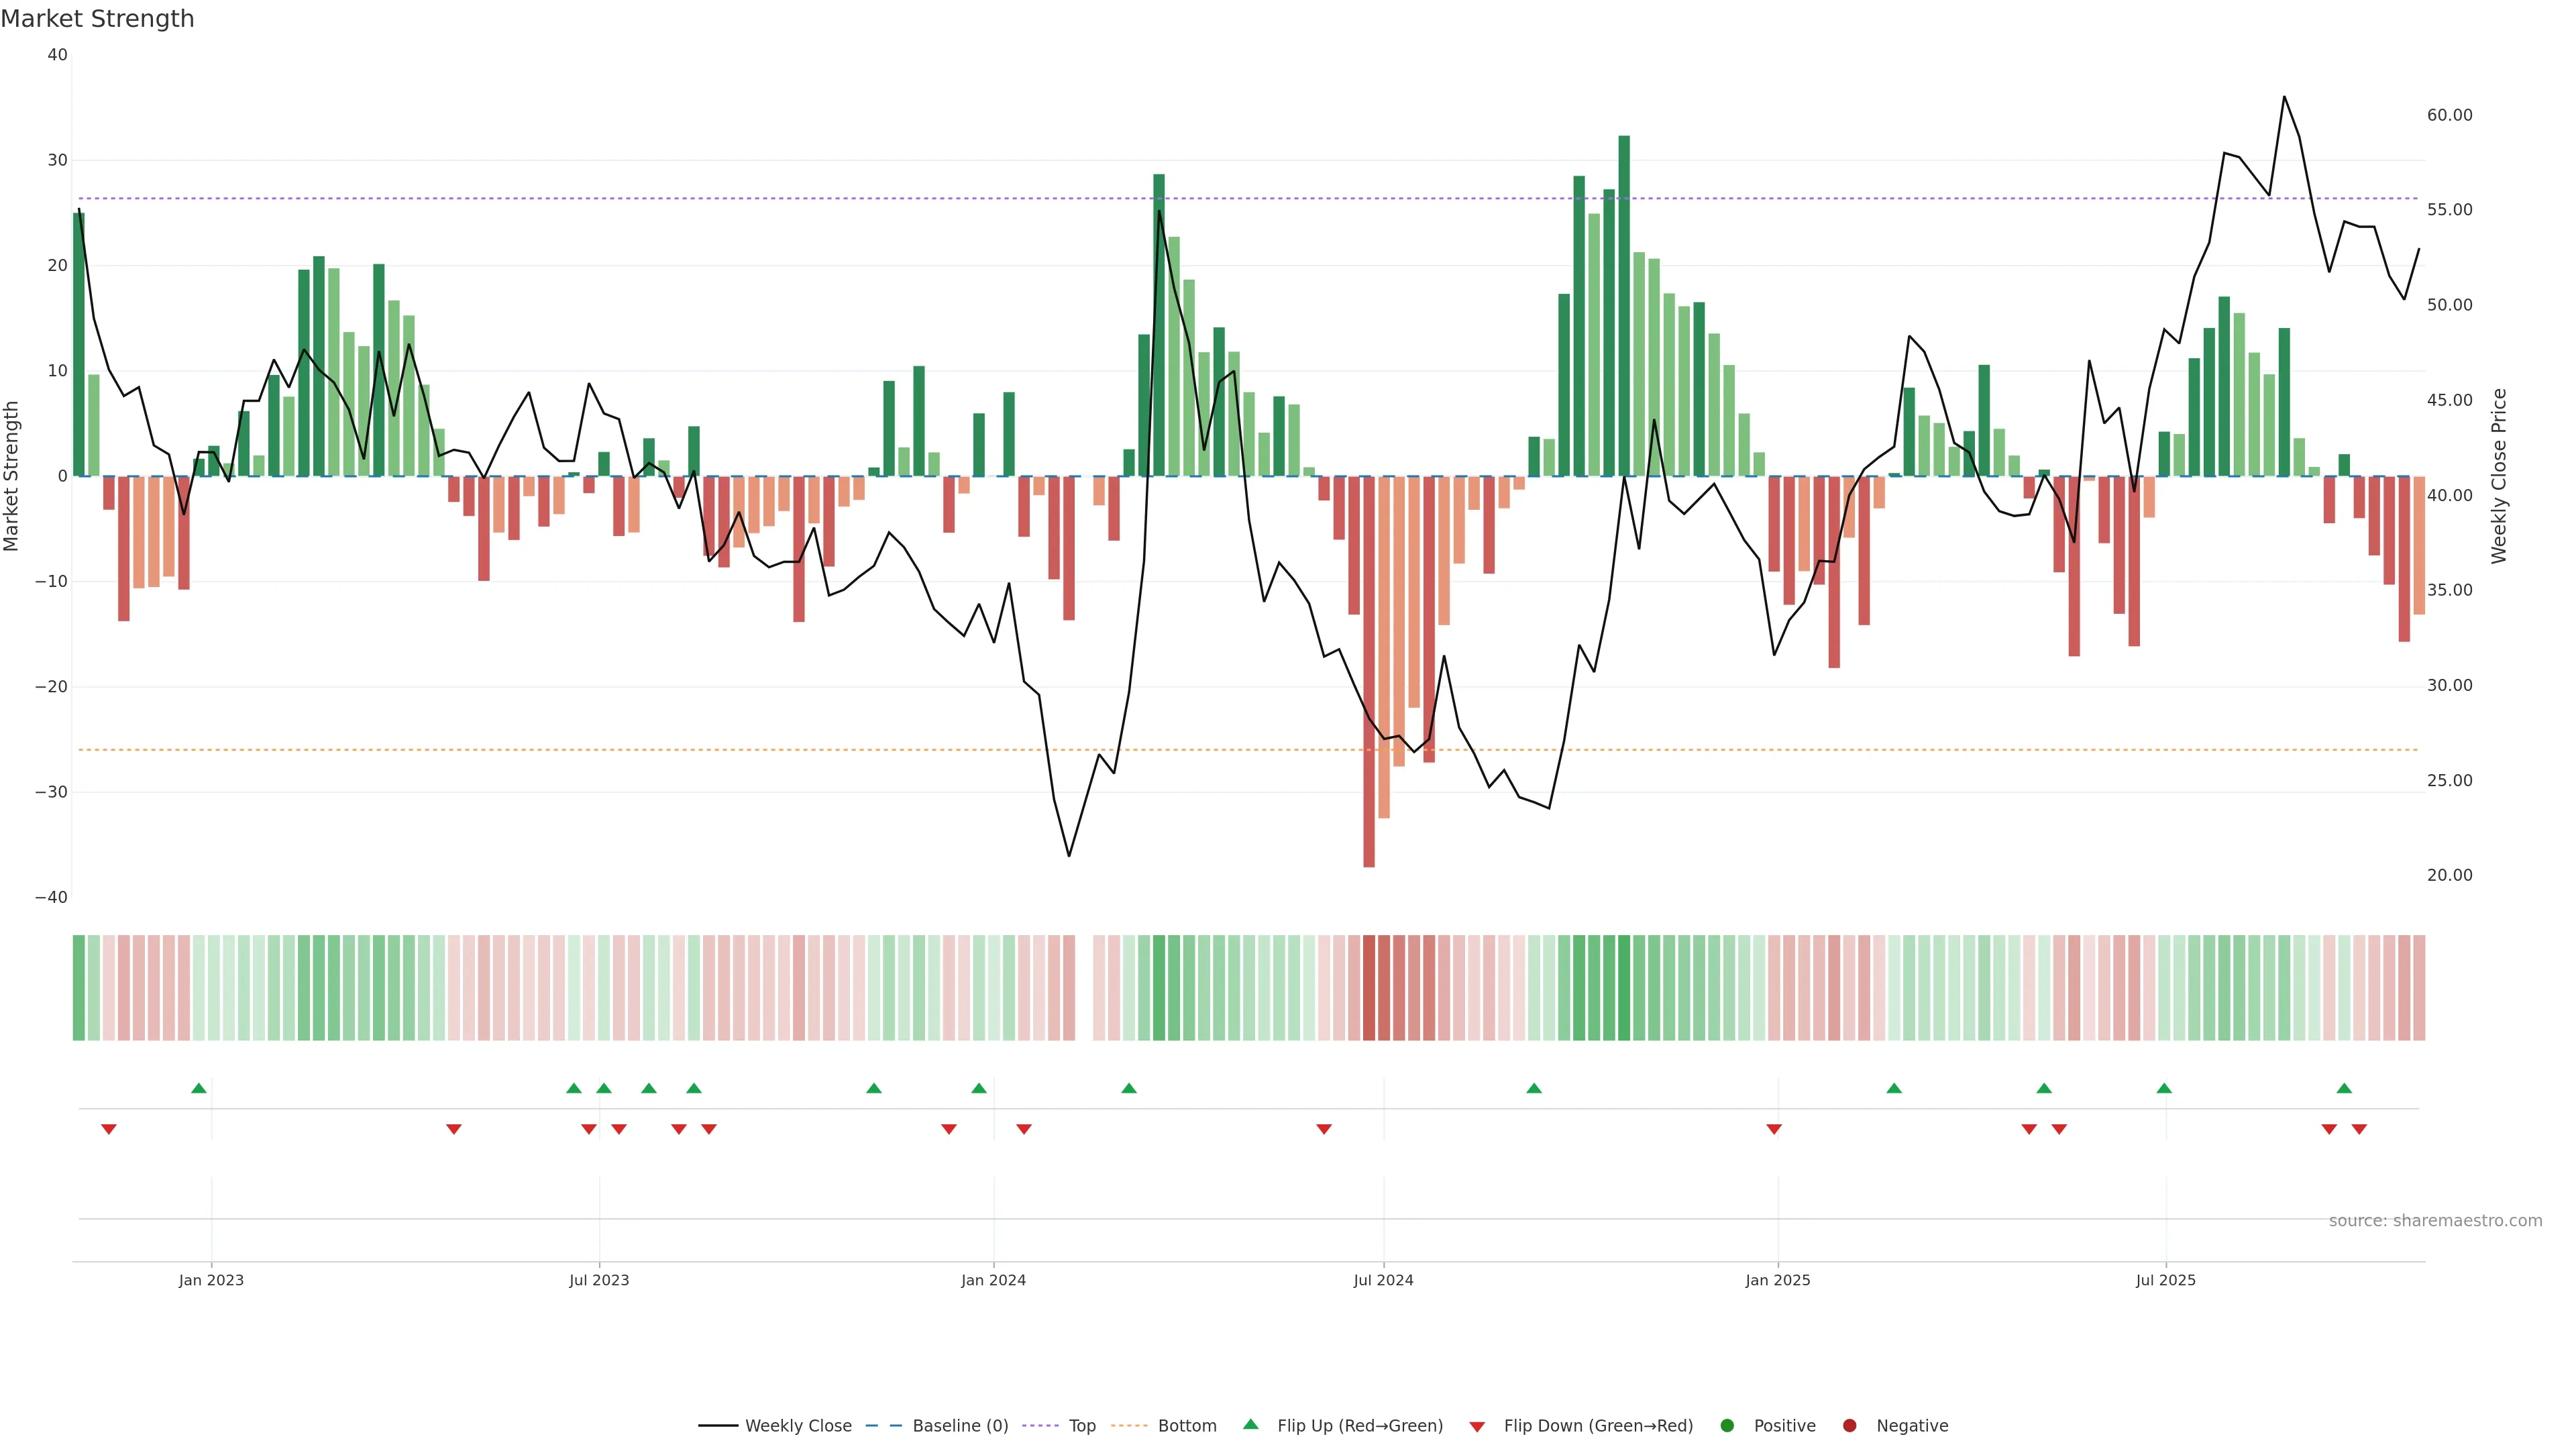The height and width of the screenshot is (1449, 2576).
Task: Click the green Flip Up triangle in legend
Action: click(x=1250, y=1424)
